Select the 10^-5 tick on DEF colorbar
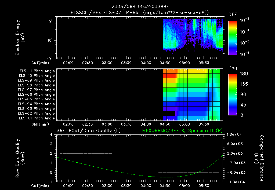This screenshot has height=190, width=275. 244,43
